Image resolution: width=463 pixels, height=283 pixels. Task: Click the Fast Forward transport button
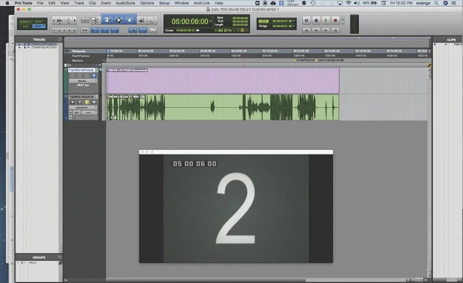(x=325, y=31)
